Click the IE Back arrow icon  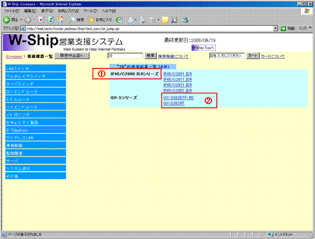[x=7, y=20]
